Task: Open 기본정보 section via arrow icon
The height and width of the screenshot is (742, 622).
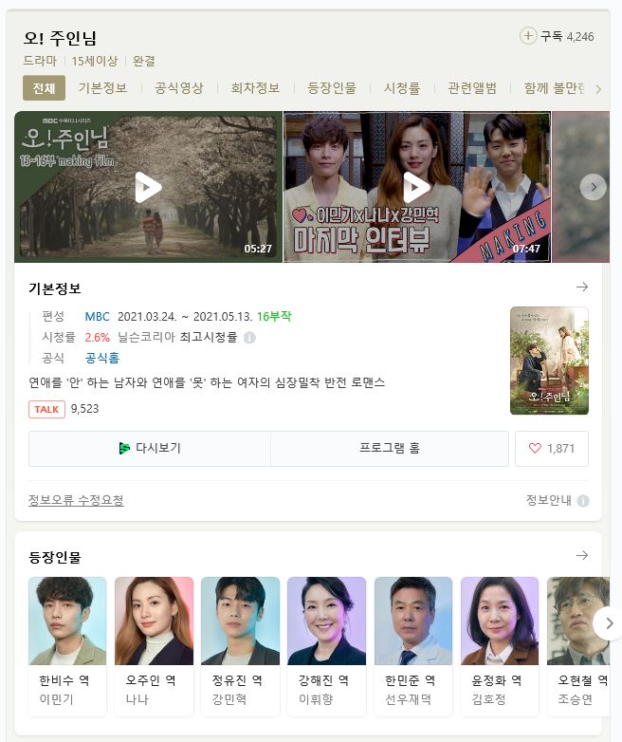Action: tap(582, 287)
